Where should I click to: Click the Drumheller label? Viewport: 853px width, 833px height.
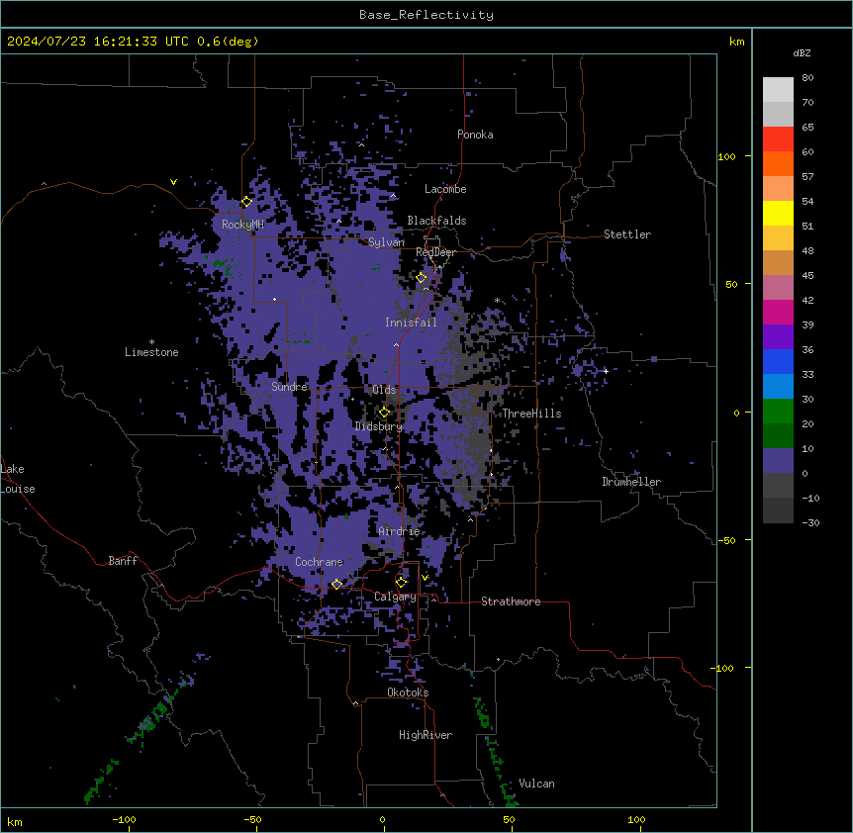631,482
